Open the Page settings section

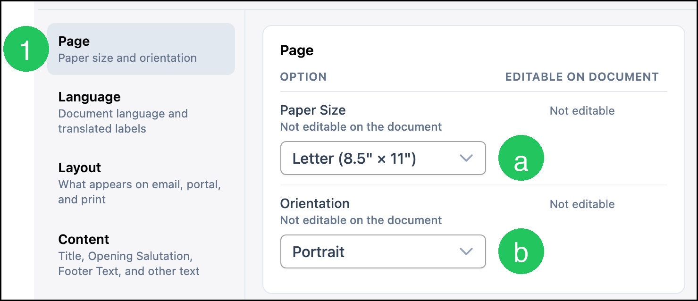coord(141,49)
